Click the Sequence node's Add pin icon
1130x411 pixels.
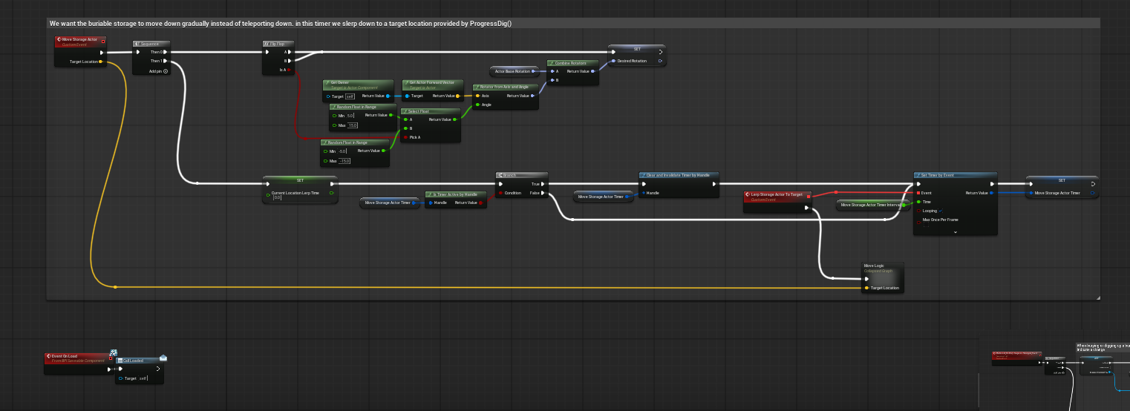click(166, 71)
